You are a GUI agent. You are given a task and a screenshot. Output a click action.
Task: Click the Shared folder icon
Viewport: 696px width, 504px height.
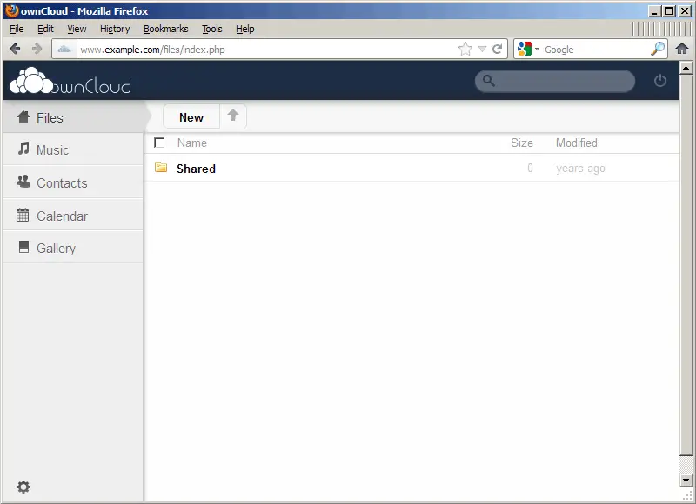tap(161, 168)
